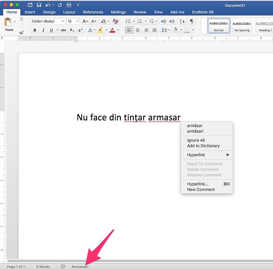Switch to the References tab
273x269 pixels.
coord(93,12)
